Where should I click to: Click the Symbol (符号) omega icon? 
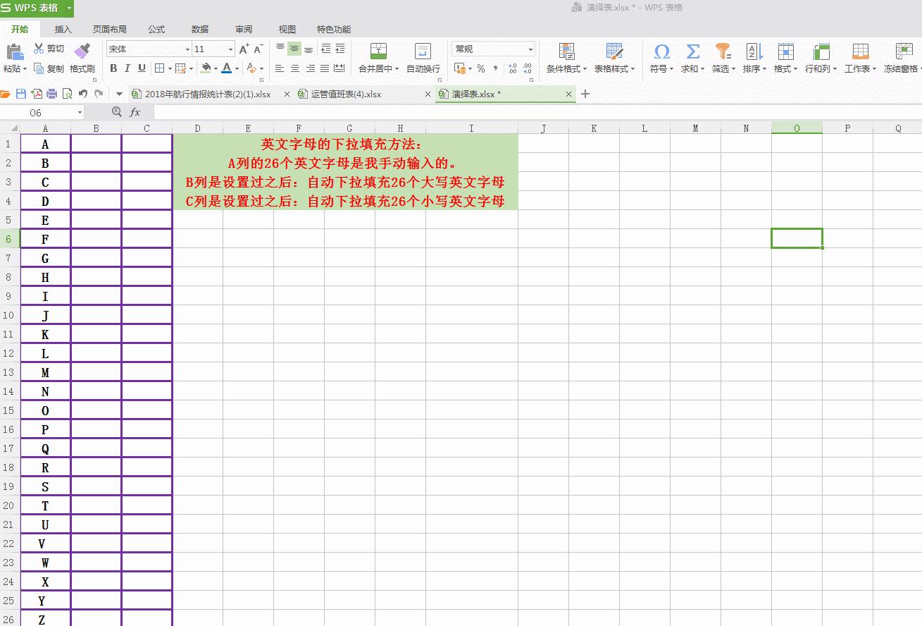tap(662, 51)
